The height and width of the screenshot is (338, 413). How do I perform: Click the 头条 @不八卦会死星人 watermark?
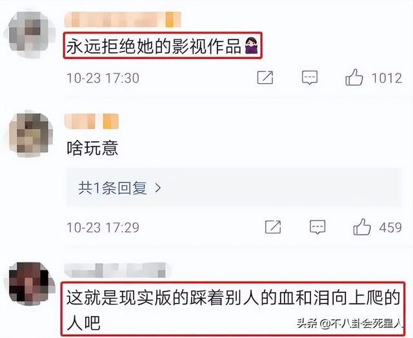click(x=350, y=323)
